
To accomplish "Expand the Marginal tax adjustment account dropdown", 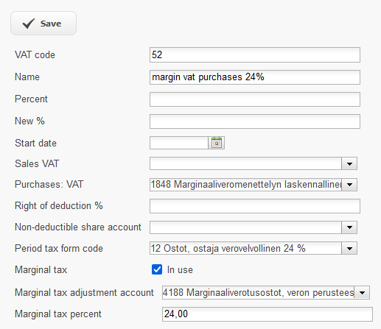I will [362, 292].
